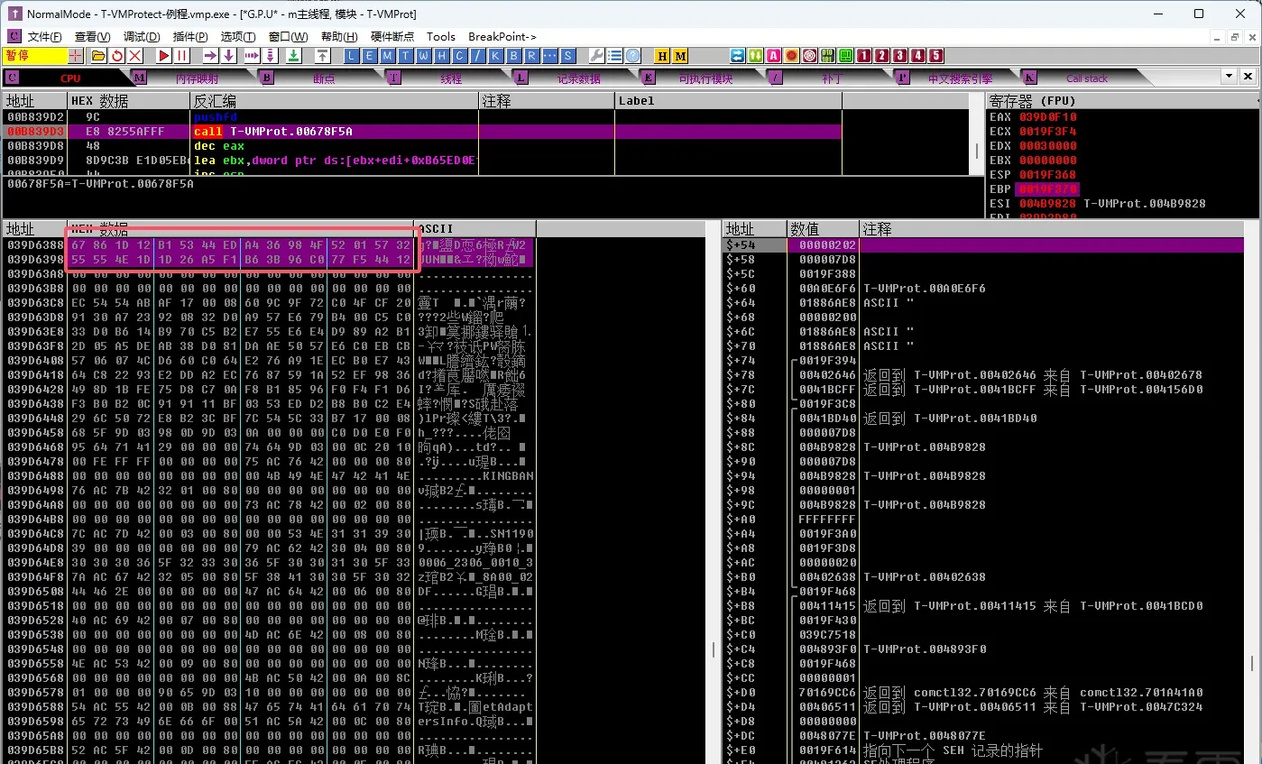Open the tab list dropdown arrow
Image resolution: width=1262 pixels, height=764 pixels.
click(x=1228, y=76)
